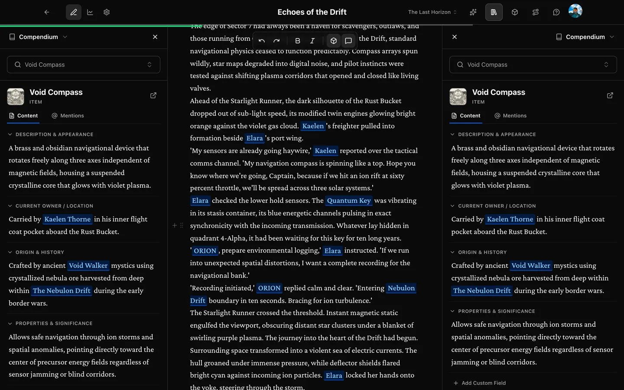Select the pen write mode icon

[74, 12]
